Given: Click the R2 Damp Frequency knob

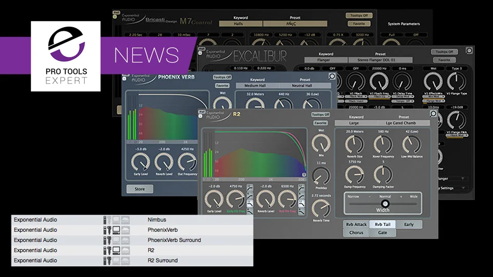Looking at the screenshot, I should click(x=354, y=174).
